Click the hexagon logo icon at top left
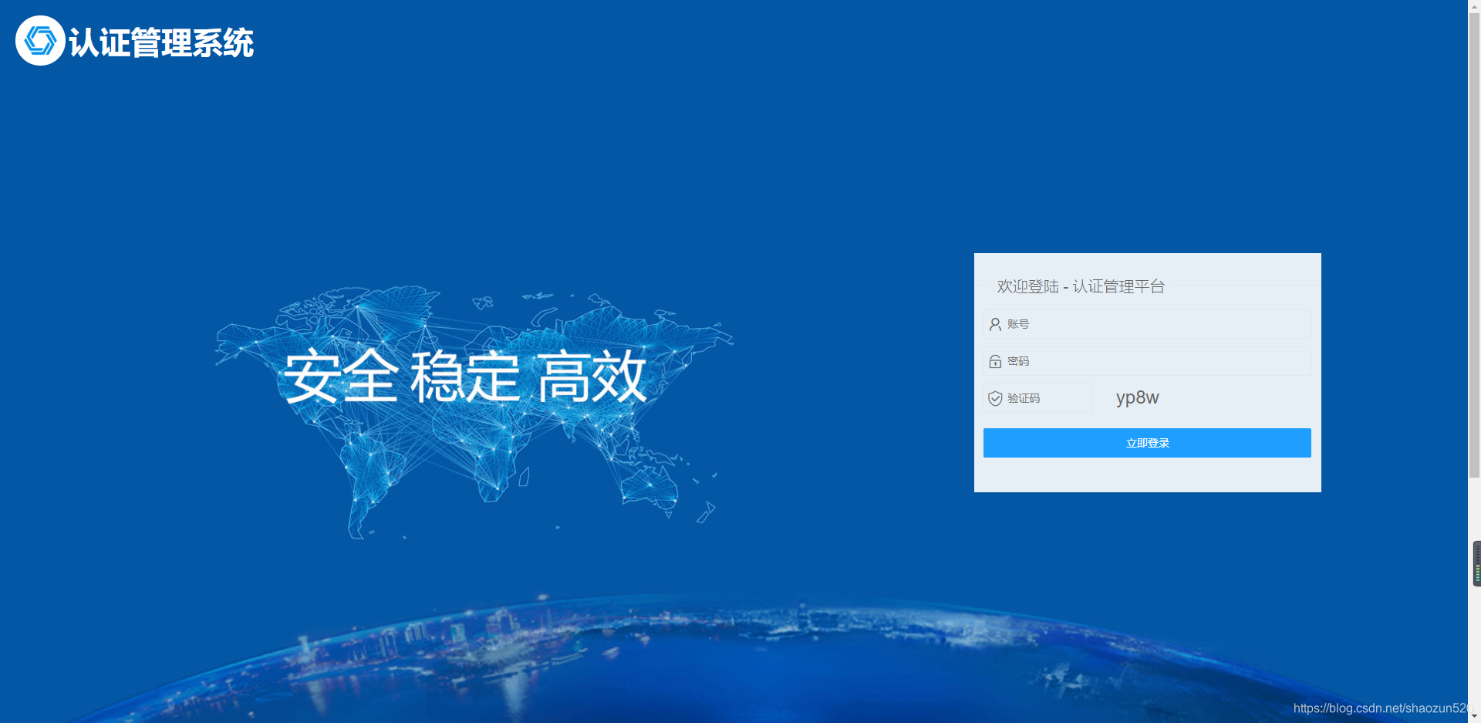 point(40,41)
